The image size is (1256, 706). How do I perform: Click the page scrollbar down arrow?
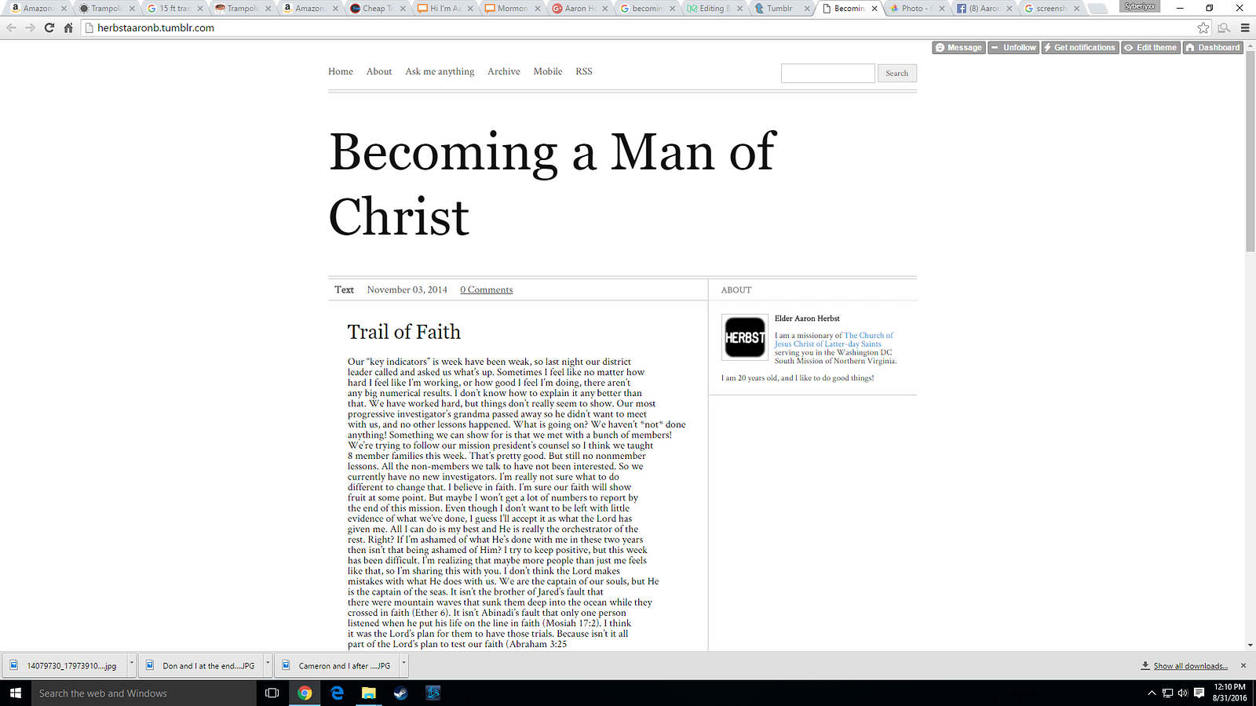coord(1250,645)
